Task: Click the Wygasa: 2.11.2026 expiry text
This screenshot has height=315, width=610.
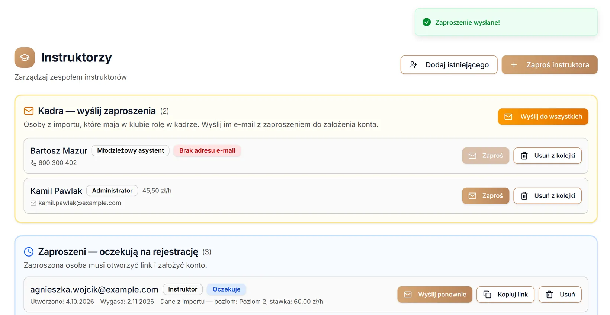Action: coord(127,302)
